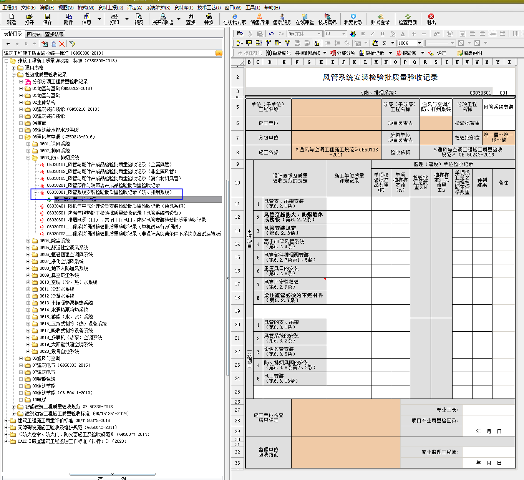Viewport: 524px width, 480px height.
Task: Expand the 通用表格 folder
Action: tap(14, 68)
